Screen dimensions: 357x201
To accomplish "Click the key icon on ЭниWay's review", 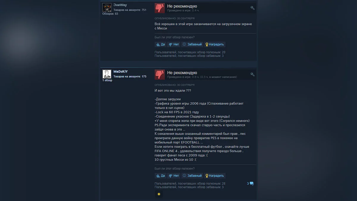I will click(253, 8).
